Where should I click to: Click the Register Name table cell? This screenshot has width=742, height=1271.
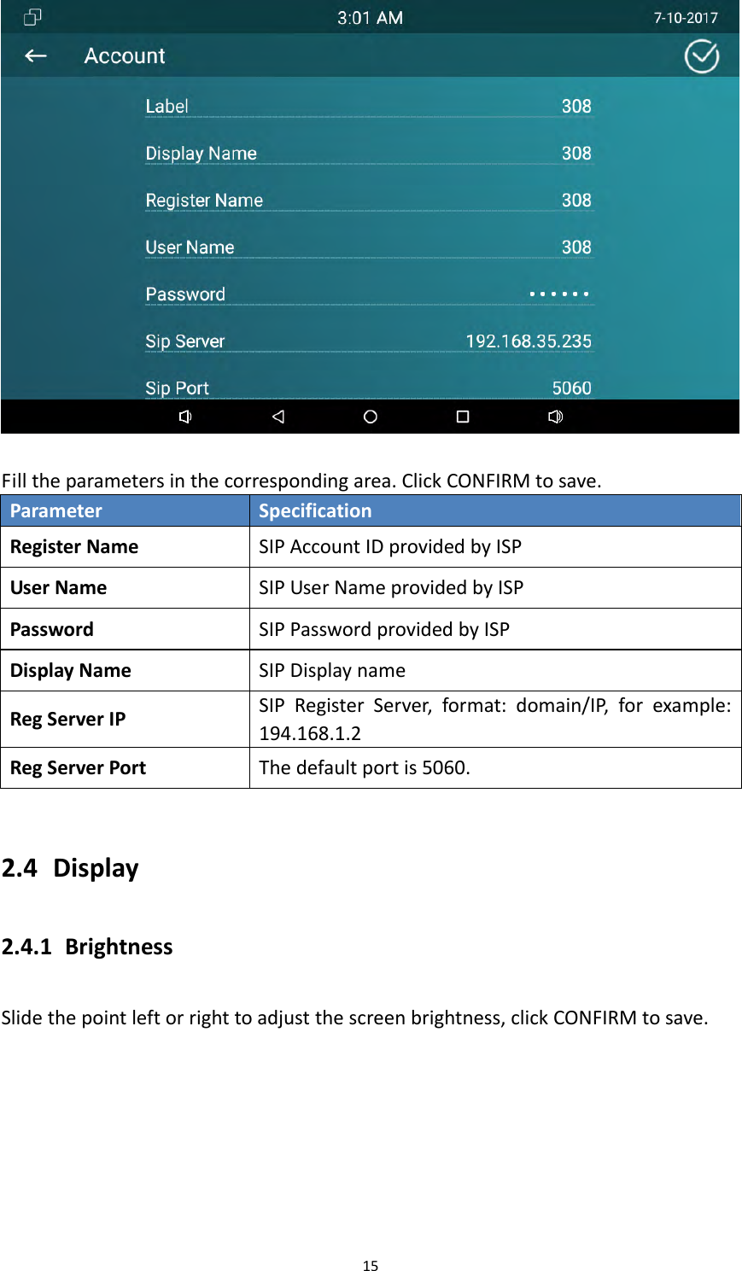pos(126,546)
